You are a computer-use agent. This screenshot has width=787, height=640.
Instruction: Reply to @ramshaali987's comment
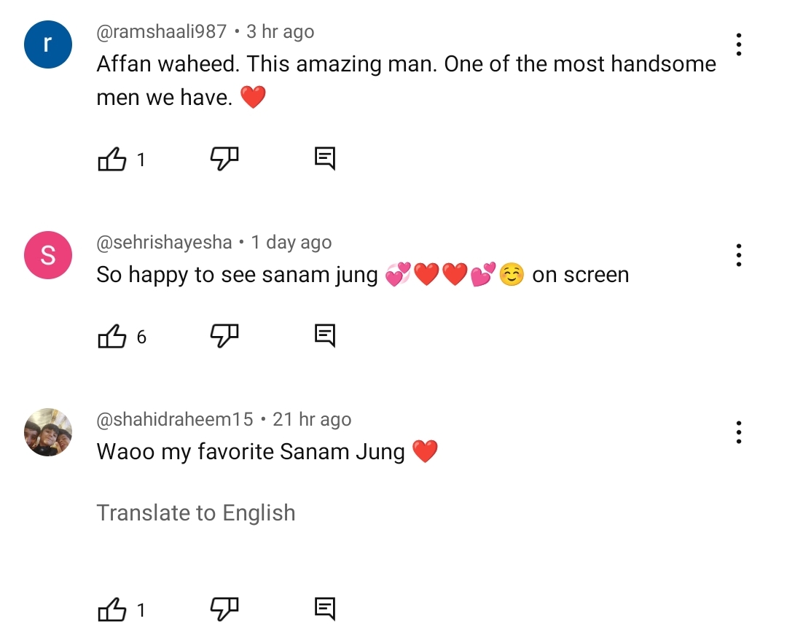point(325,158)
